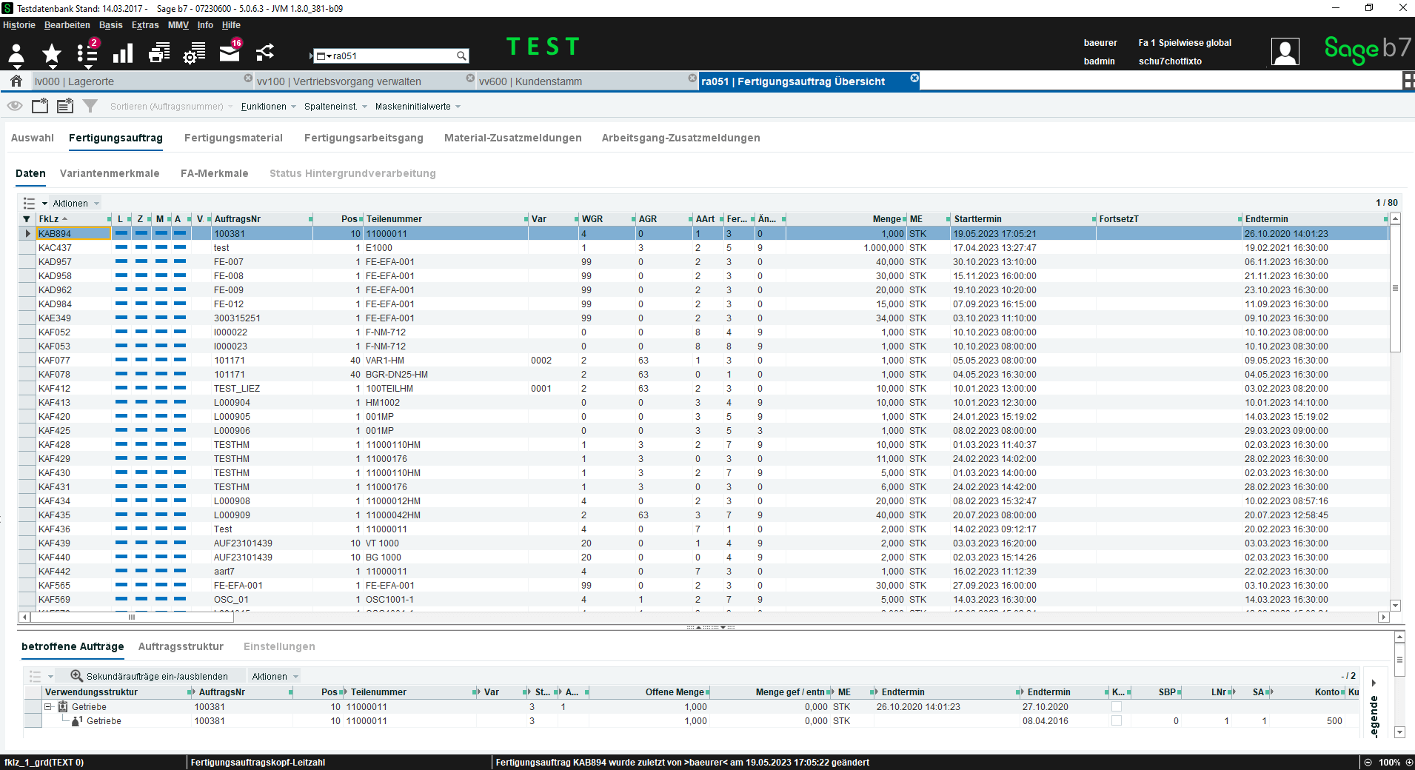Click the gear list settings icon
This screenshot has height=770, width=1415.
194,53
